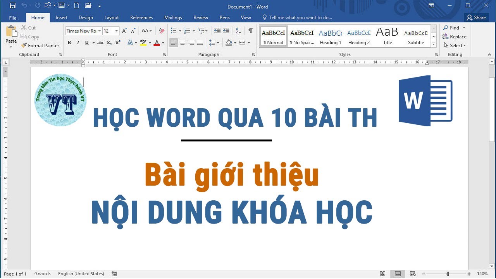Apply superscript formatting
496x279 pixels.
[x=118, y=43]
